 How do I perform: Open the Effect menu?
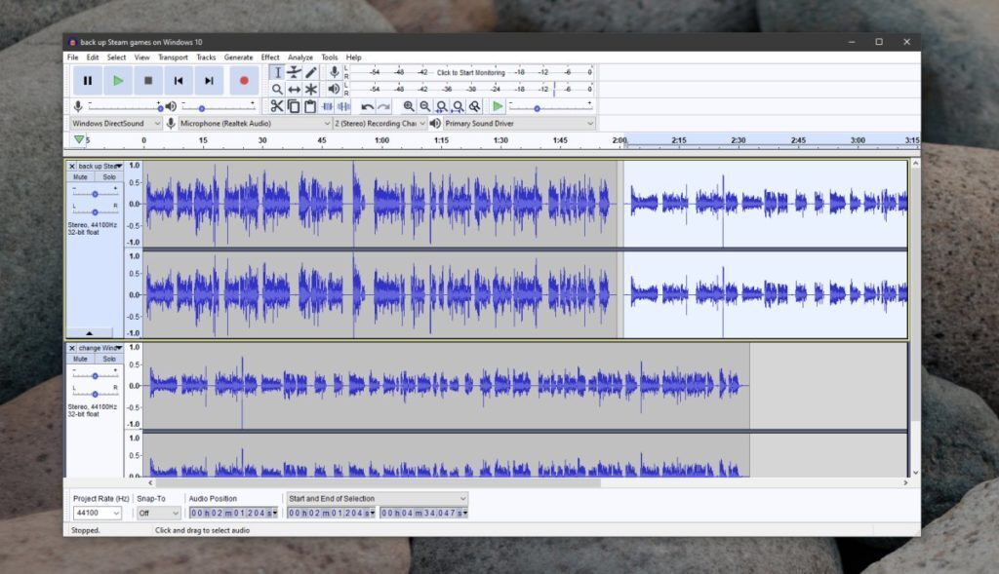click(269, 57)
